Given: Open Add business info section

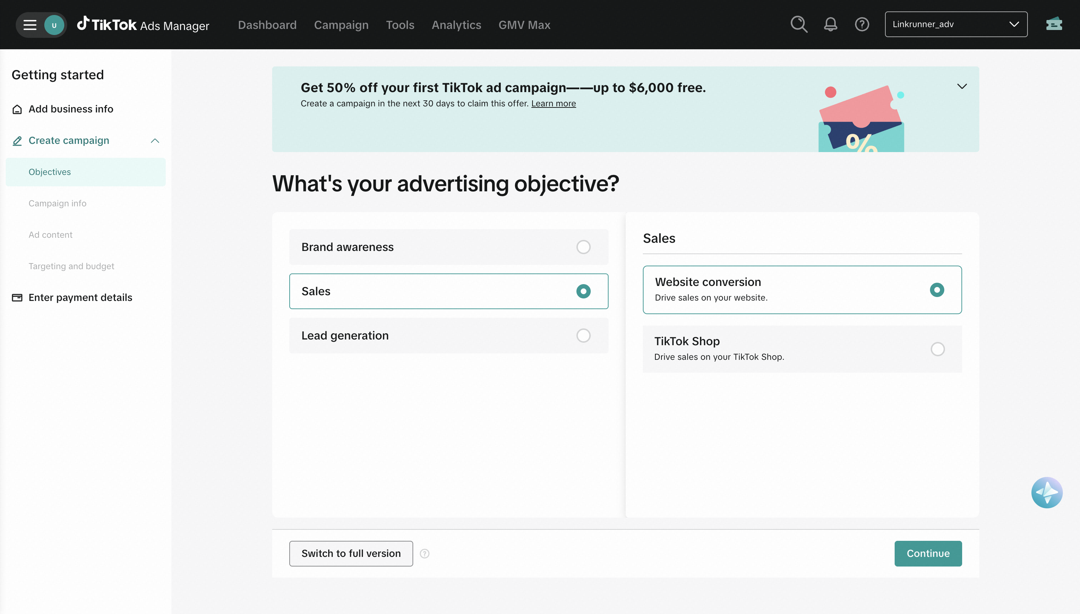Looking at the screenshot, I should click(70, 109).
